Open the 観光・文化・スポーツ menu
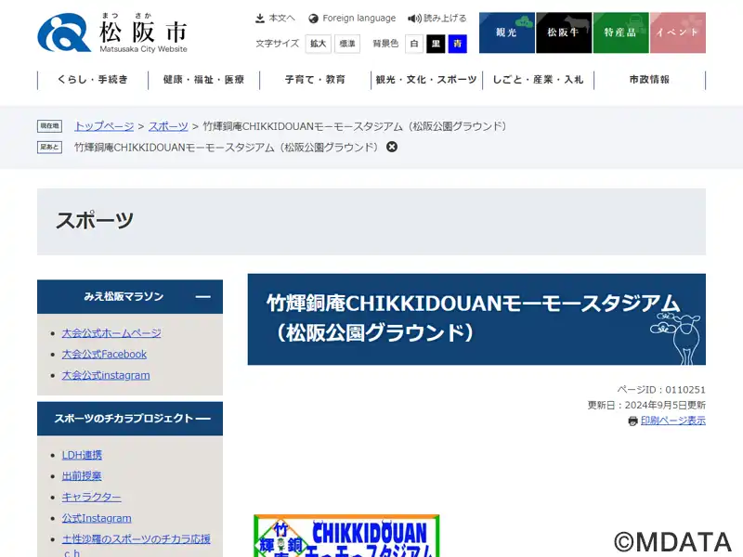 pos(426,80)
